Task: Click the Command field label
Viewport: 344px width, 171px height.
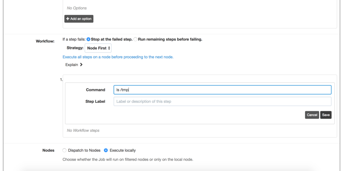Action: [95, 90]
